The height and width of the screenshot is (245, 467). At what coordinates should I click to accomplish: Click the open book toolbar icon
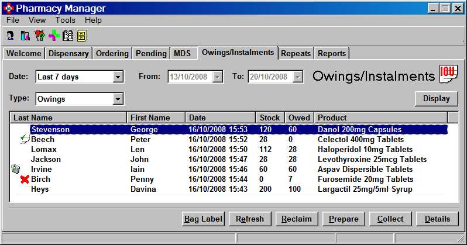(68, 36)
